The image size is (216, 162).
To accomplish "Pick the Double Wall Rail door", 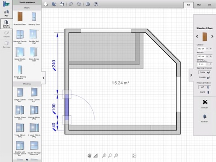I will point(34,37).
